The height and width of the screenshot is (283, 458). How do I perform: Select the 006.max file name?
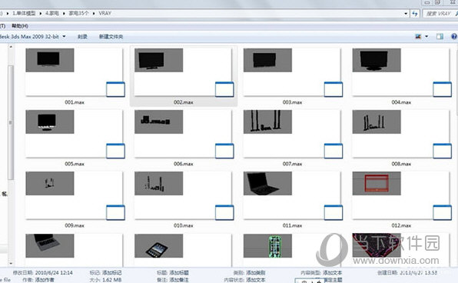(x=184, y=164)
